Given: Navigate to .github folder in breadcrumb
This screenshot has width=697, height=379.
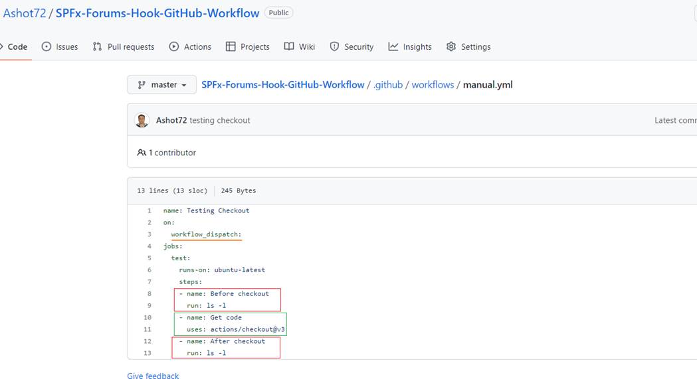Looking at the screenshot, I should [x=388, y=85].
